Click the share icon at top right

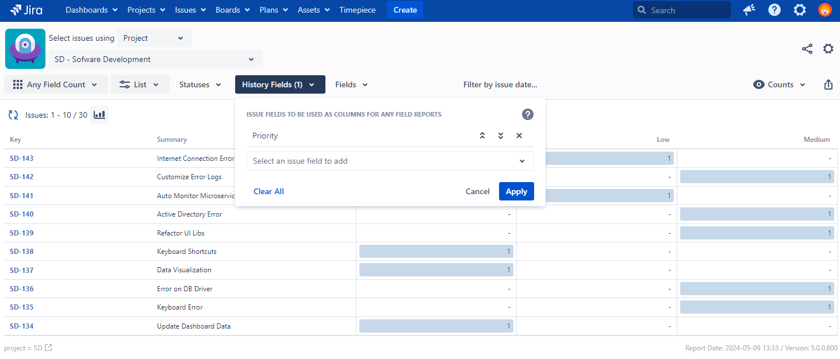(x=807, y=49)
